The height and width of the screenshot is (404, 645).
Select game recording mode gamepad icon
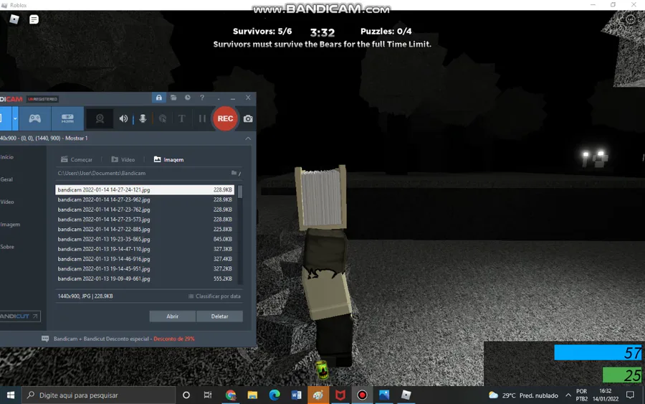pos(35,118)
